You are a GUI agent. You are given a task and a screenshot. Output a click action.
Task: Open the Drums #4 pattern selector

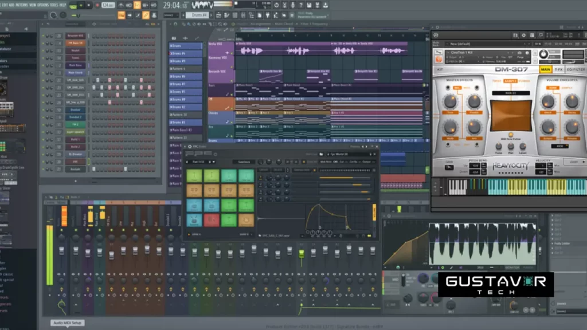[197, 15]
